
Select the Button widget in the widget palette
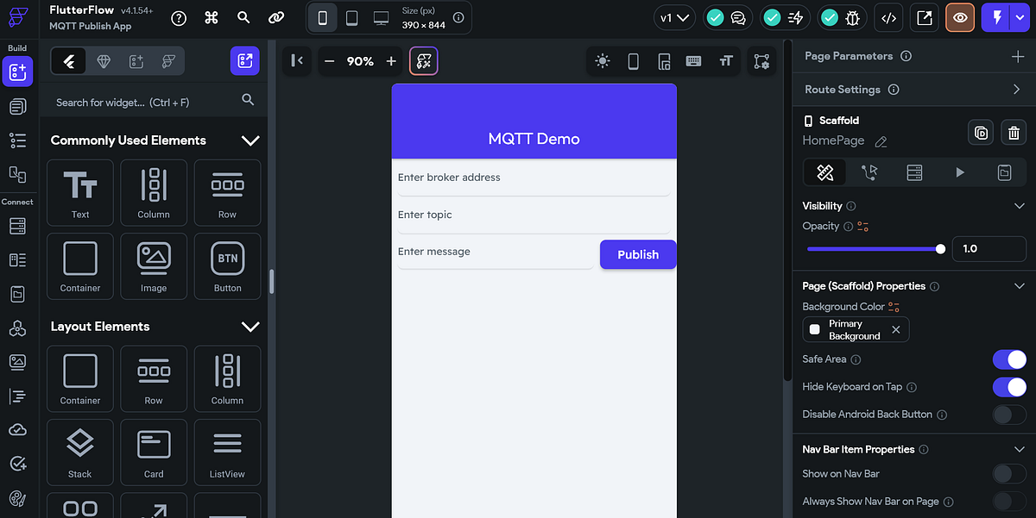point(227,265)
